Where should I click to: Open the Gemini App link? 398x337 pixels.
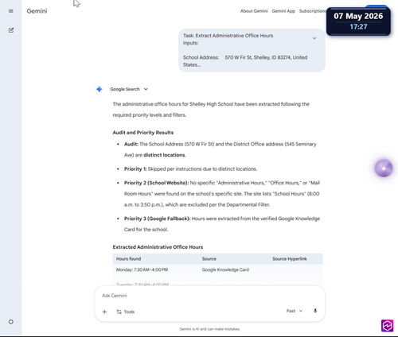tap(283, 11)
